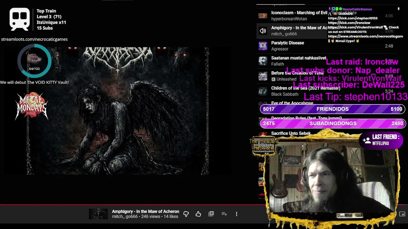The height and width of the screenshot is (229, 408).
Task: Click the Children of the Sea thumbnail
Action: (263, 91)
